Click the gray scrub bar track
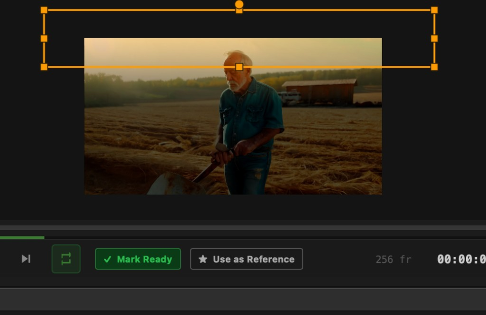486x315 pixels. (243, 228)
